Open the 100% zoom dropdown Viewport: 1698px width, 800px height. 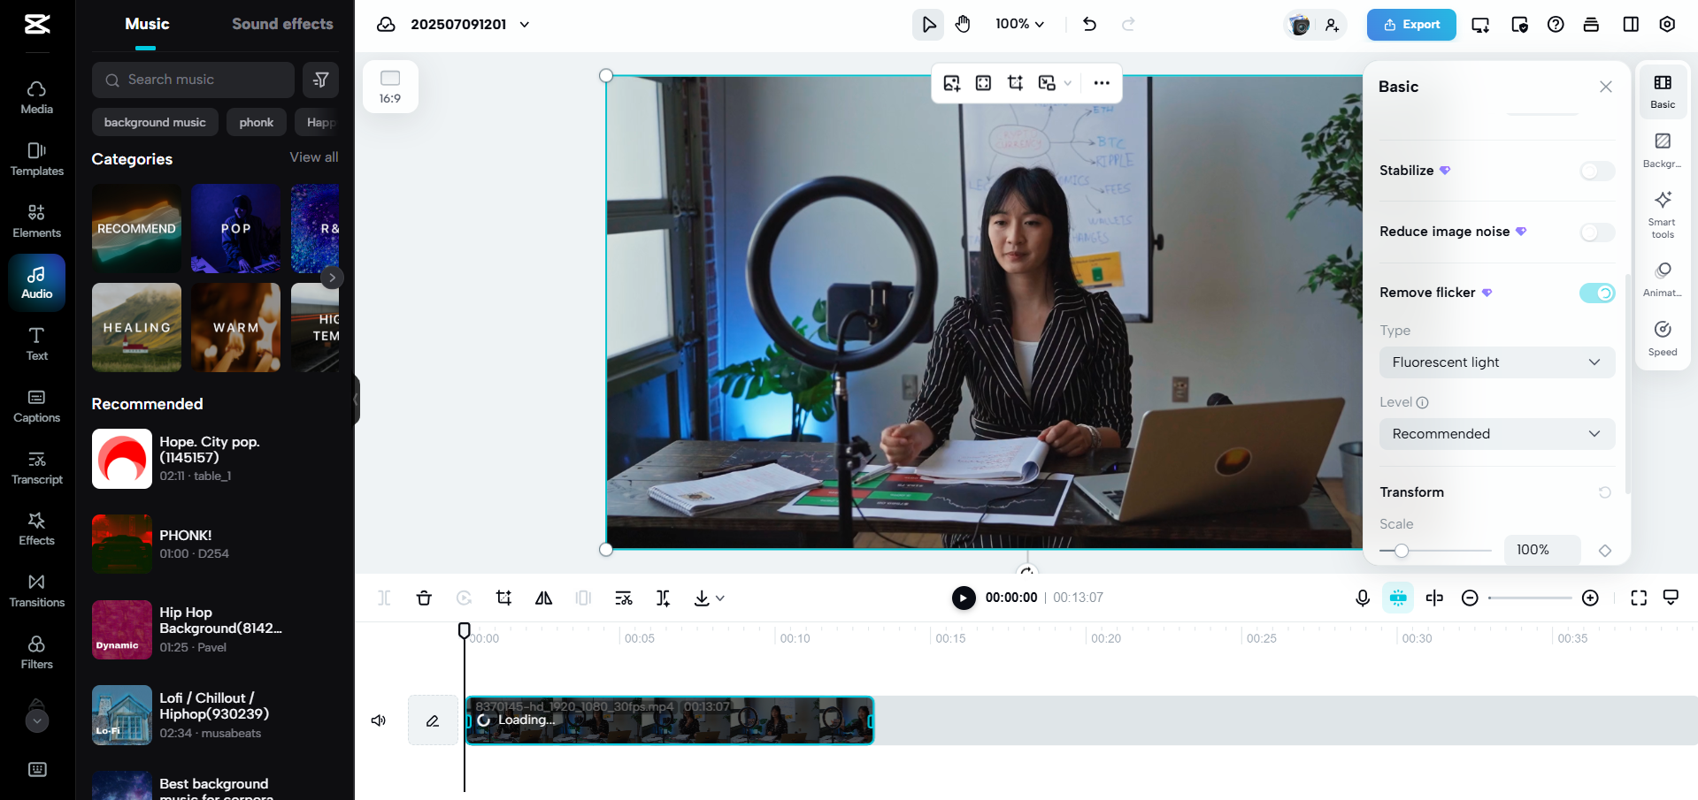point(1019,24)
